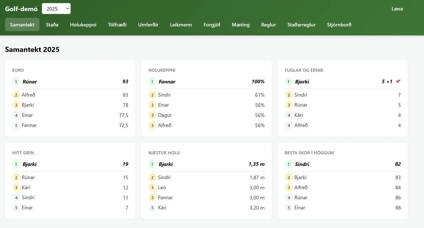The height and width of the screenshot is (228, 424).
Task: Click the HOLUKEPPNI card heading
Action: (162, 70)
